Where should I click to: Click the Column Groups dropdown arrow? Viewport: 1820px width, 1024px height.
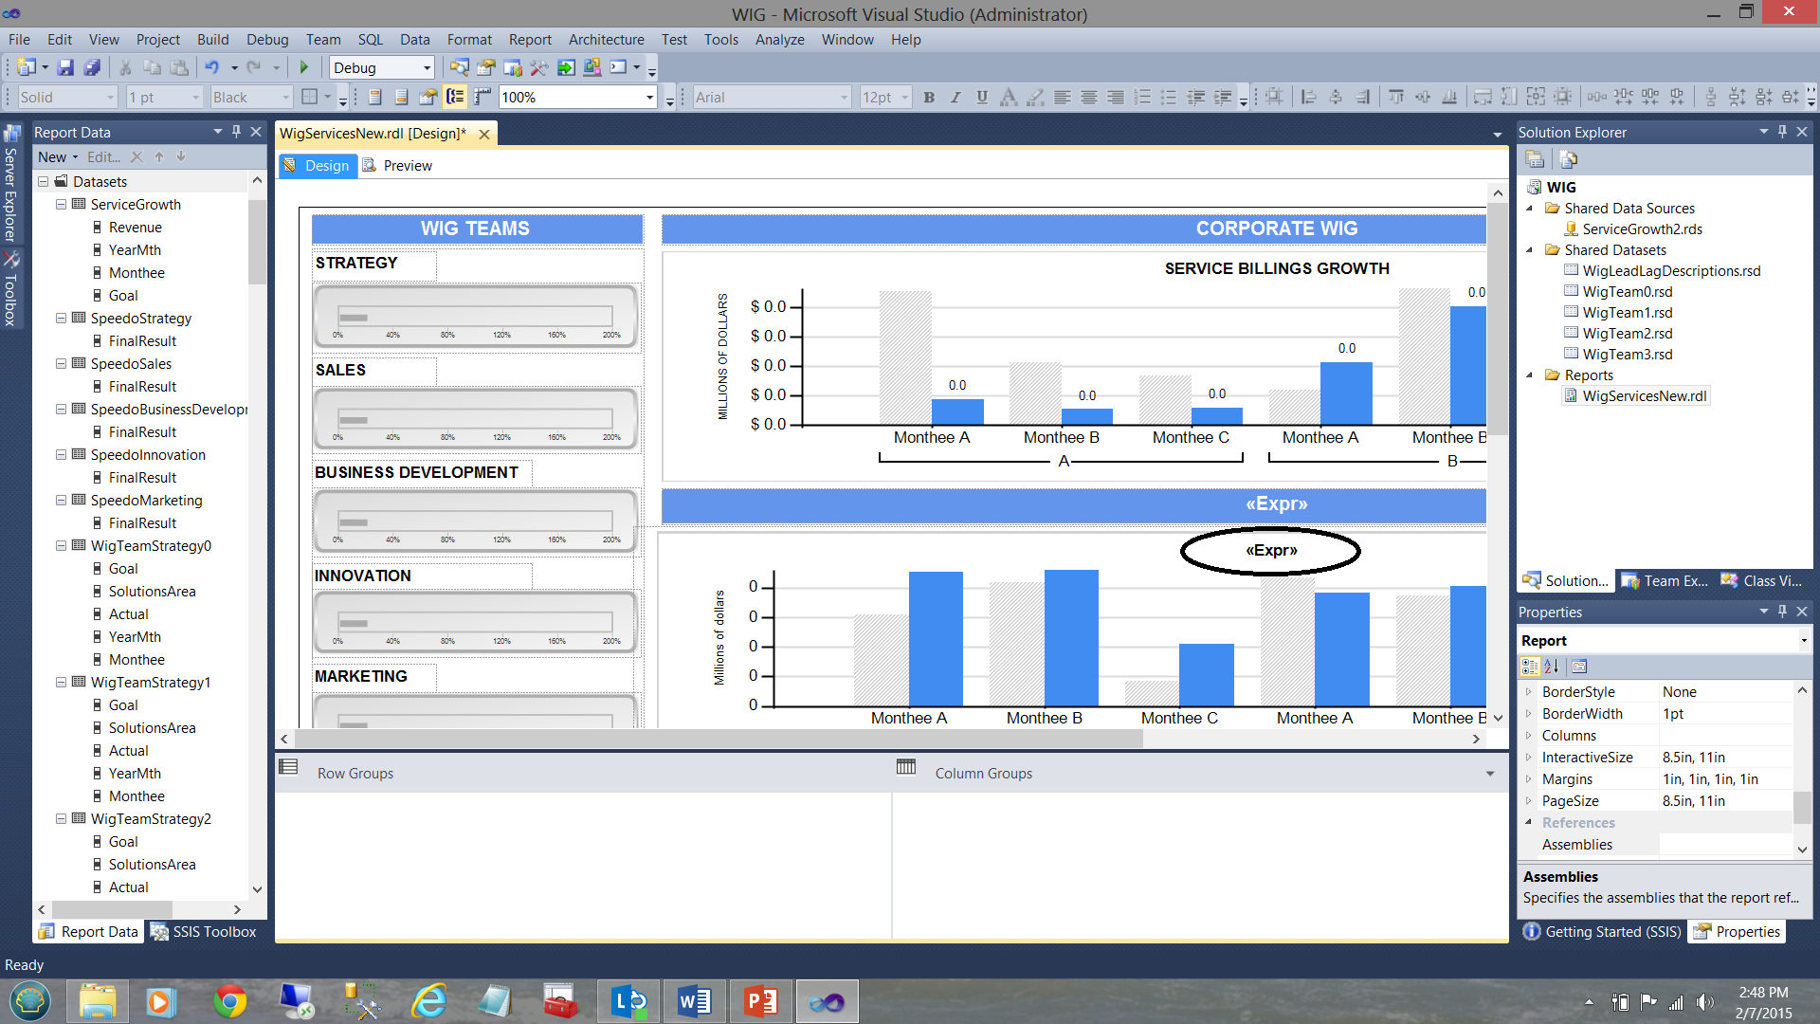tap(1490, 774)
